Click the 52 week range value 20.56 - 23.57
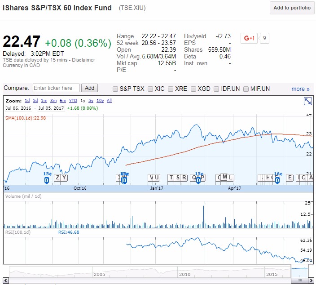This screenshot has width=316, height=285. click(158, 43)
